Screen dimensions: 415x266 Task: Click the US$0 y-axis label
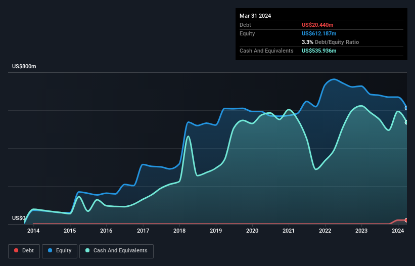(x=19, y=218)
